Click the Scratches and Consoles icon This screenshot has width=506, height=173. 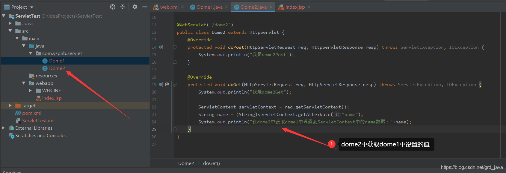point(11,136)
